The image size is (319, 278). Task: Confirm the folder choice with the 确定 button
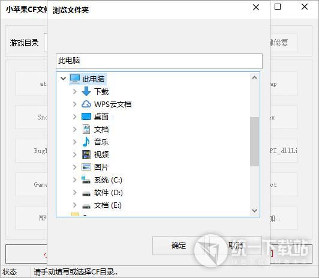[x=179, y=246]
